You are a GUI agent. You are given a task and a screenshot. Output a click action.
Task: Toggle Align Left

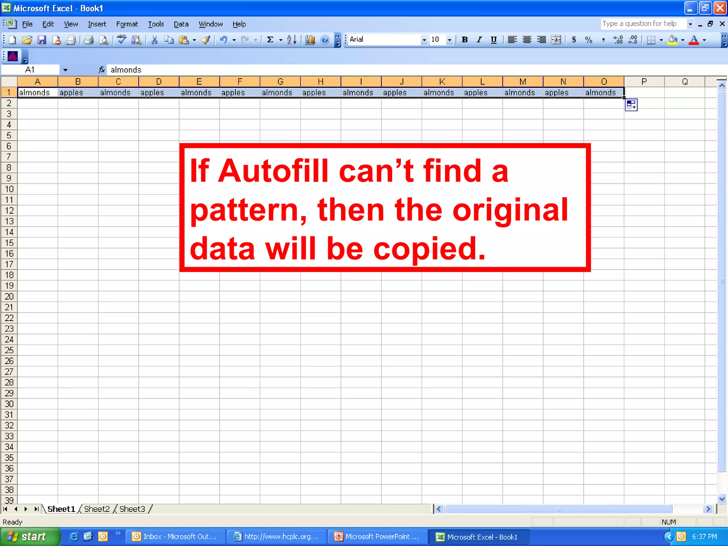[x=512, y=40]
